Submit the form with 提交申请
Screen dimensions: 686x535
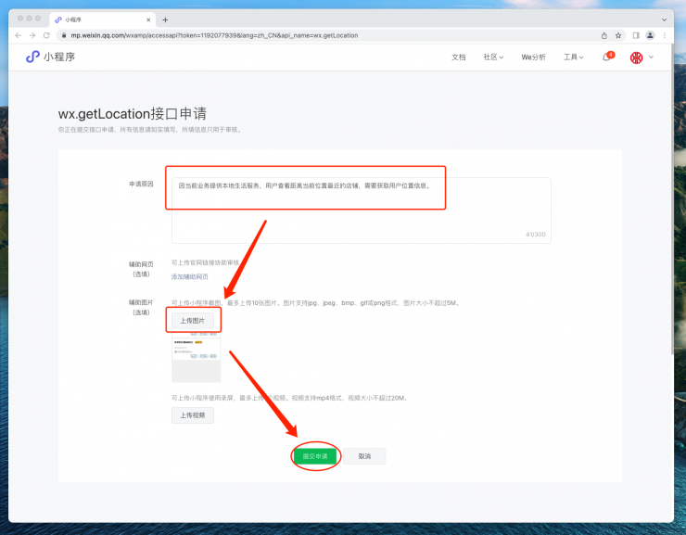pyautogui.click(x=315, y=456)
